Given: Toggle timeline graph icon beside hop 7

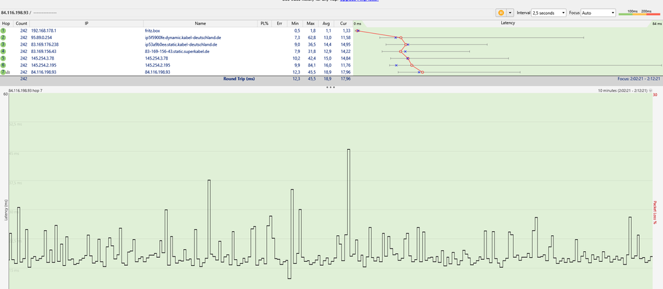Looking at the screenshot, I should (x=8, y=73).
